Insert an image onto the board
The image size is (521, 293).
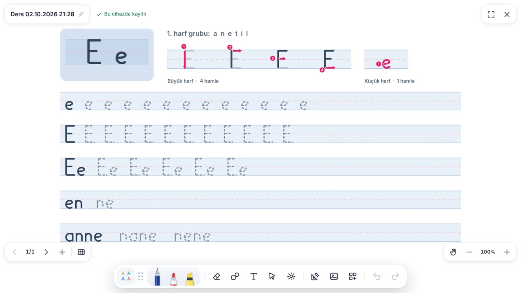tap(334, 277)
